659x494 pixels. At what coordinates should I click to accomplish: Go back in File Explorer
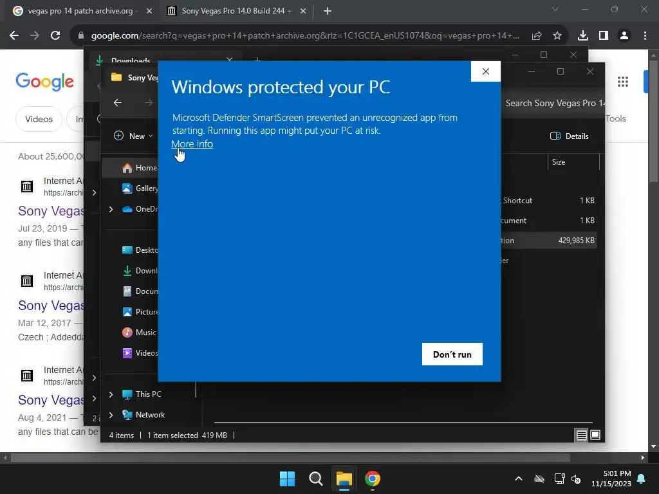[x=118, y=102]
